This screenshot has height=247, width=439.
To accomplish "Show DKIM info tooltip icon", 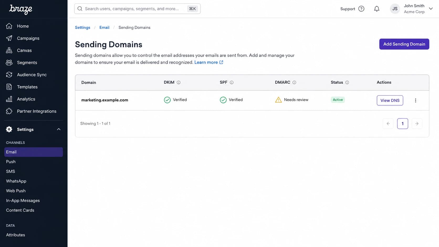I will click(179, 82).
